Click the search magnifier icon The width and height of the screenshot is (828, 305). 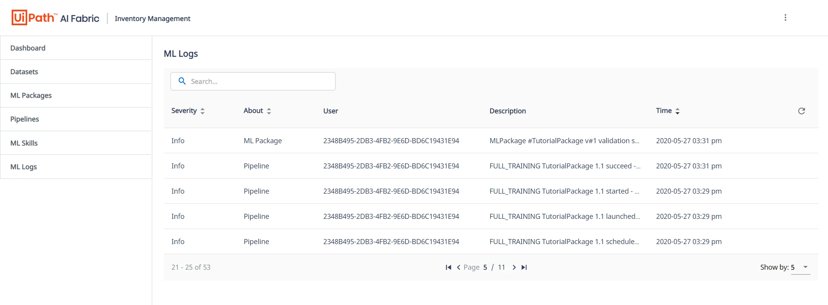[x=182, y=81]
